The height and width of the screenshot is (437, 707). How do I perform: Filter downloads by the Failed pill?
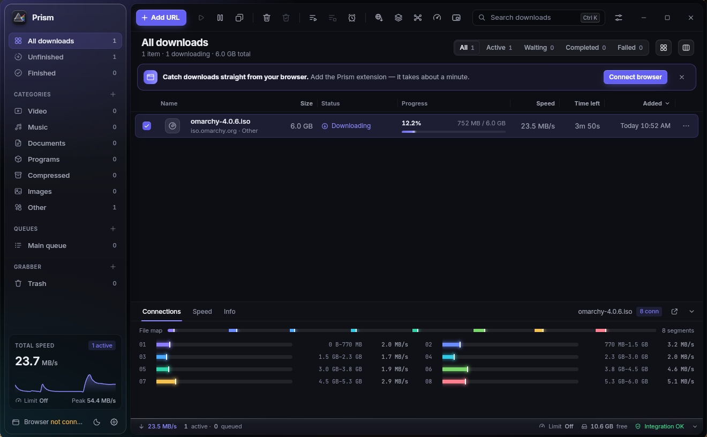(x=630, y=48)
